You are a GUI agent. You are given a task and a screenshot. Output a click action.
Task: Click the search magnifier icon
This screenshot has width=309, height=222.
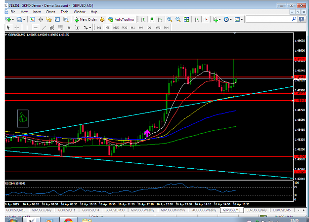[294, 19]
